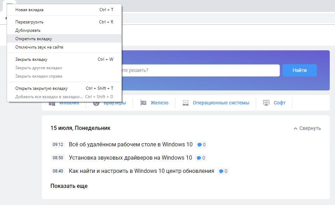The height and width of the screenshot is (205, 335).
Task: Select "Открепить вкладку" option
Action: (x=64, y=39)
